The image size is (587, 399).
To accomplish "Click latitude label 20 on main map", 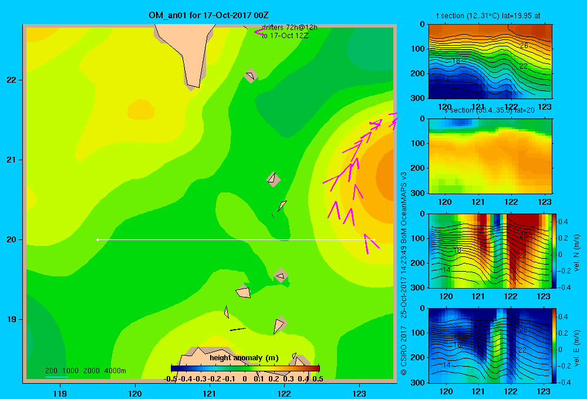I will click(12, 239).
